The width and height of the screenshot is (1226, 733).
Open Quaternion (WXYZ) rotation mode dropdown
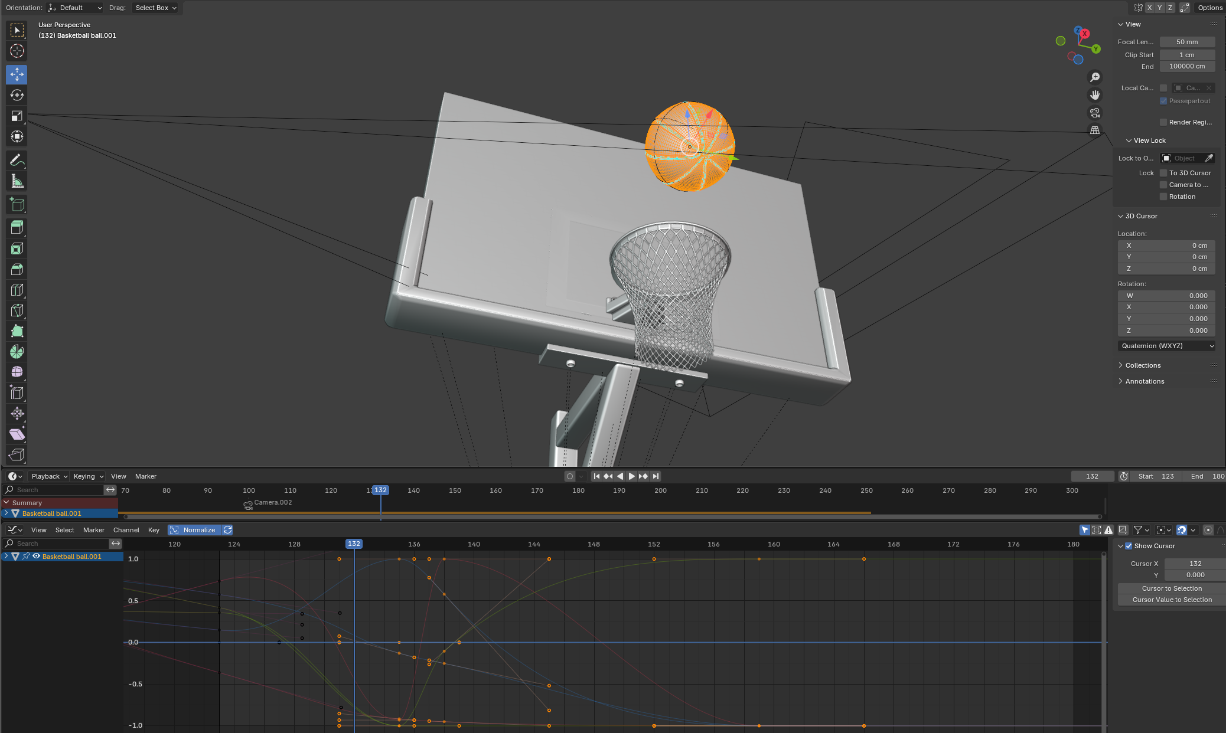coord(1166,346)
